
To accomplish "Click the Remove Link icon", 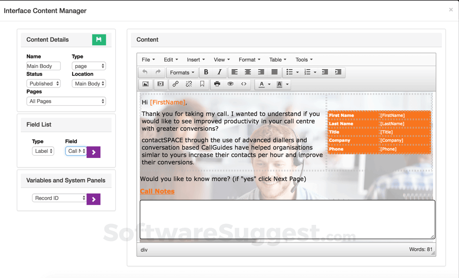I will 188,84.
